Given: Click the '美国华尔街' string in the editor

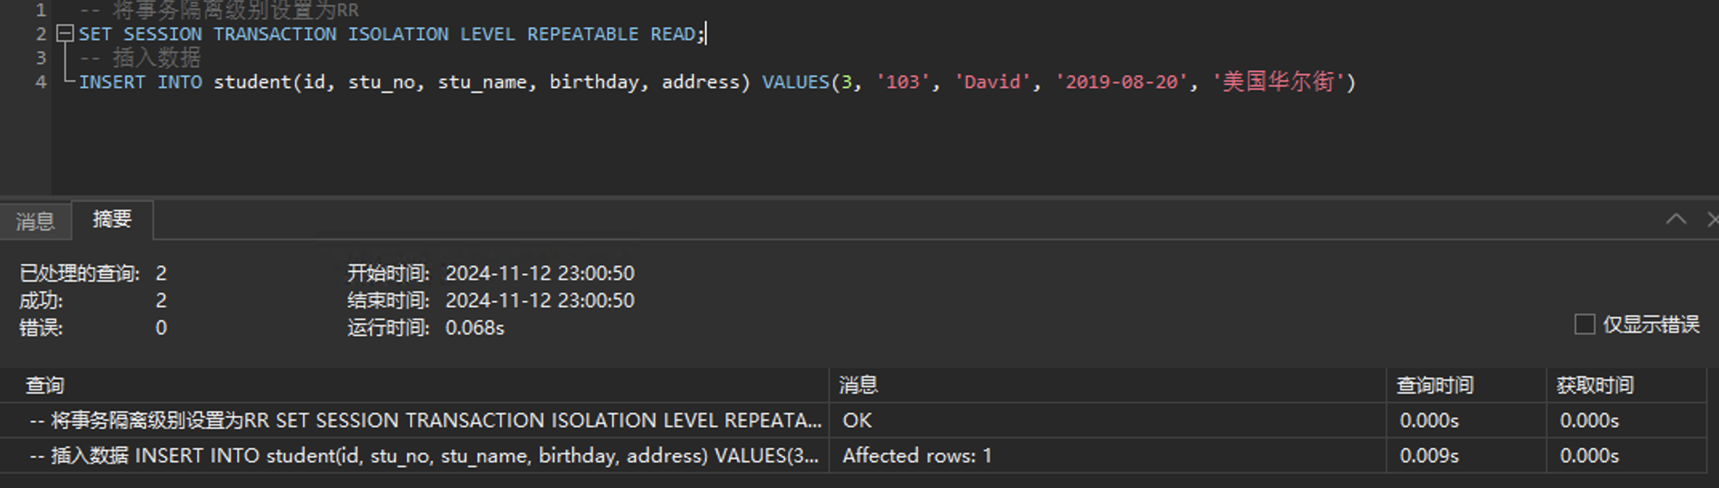Looking at the screenshot, I should [1278, 82].
